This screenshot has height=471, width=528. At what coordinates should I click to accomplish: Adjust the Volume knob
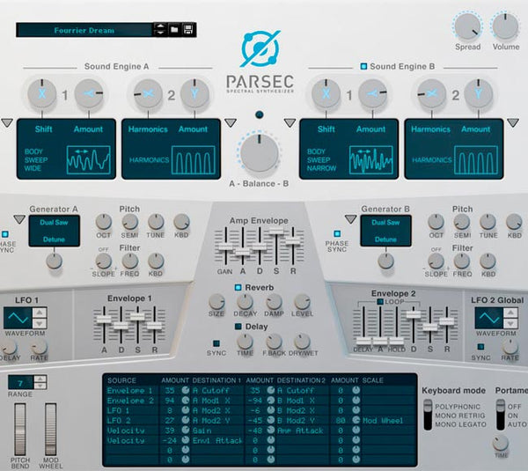pyautogui.click(x=505, y=26)
